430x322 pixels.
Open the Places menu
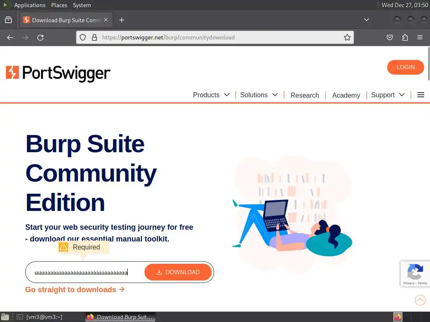(x=59, y=5)
